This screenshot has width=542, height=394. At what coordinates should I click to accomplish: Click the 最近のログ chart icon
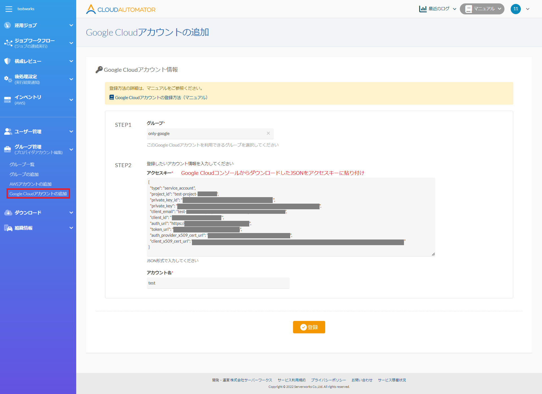click(423, 9)
